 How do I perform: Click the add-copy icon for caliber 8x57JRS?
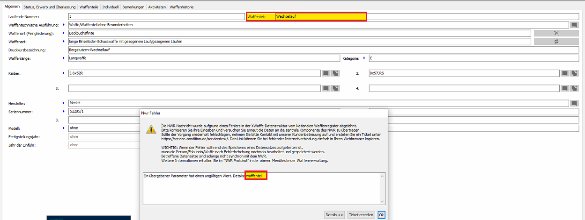(575, 73)
